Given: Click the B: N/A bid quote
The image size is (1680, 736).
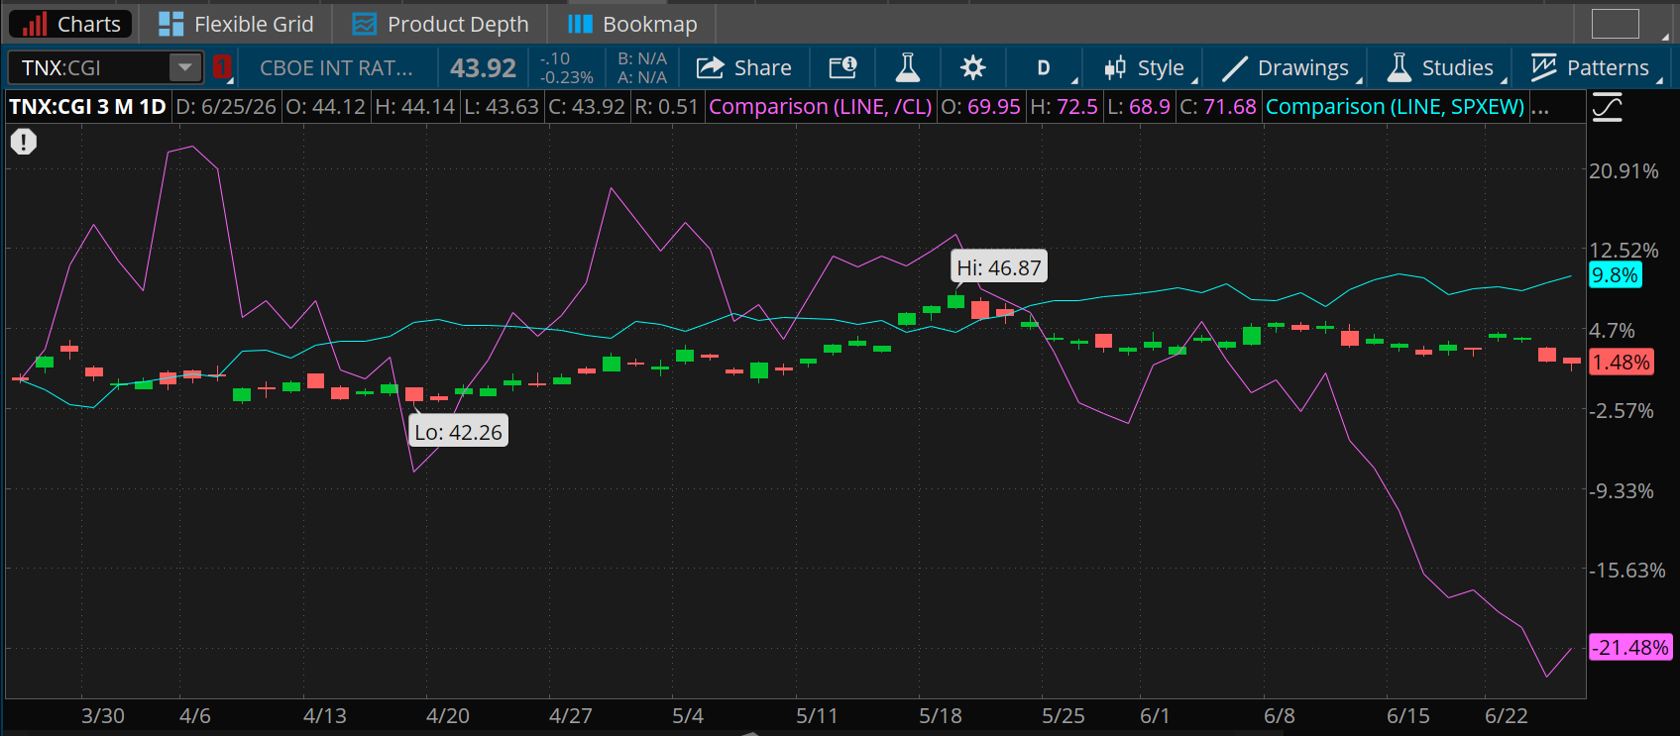Looking at the screenshot, I should pos(642,58).
